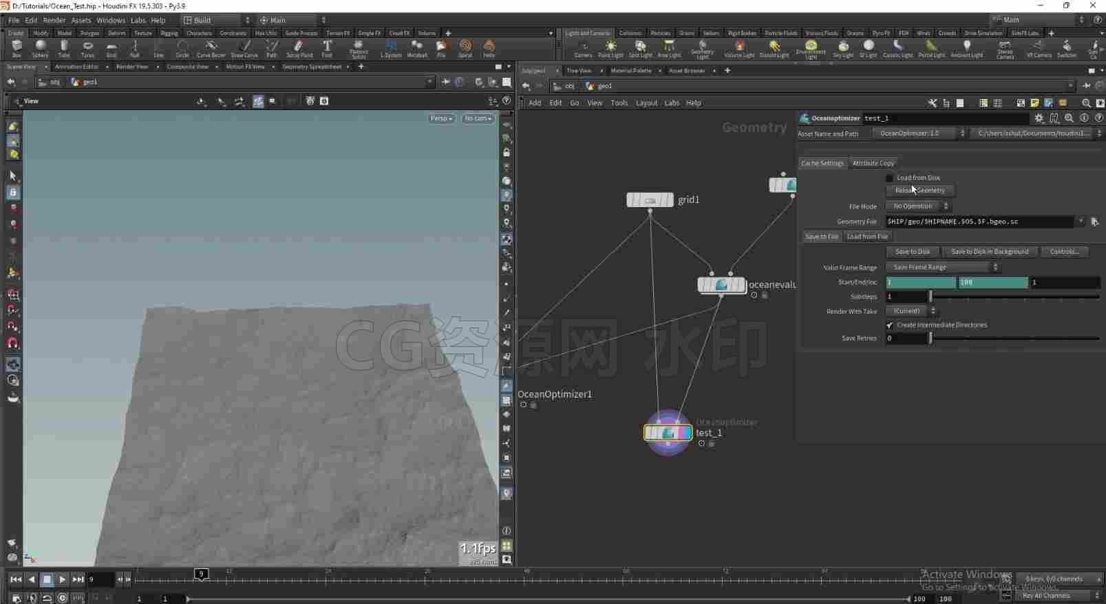Viewport: 1106px width, 604px height.
Task: Open the Persp viewport dropdown
Action: point(441,118)
